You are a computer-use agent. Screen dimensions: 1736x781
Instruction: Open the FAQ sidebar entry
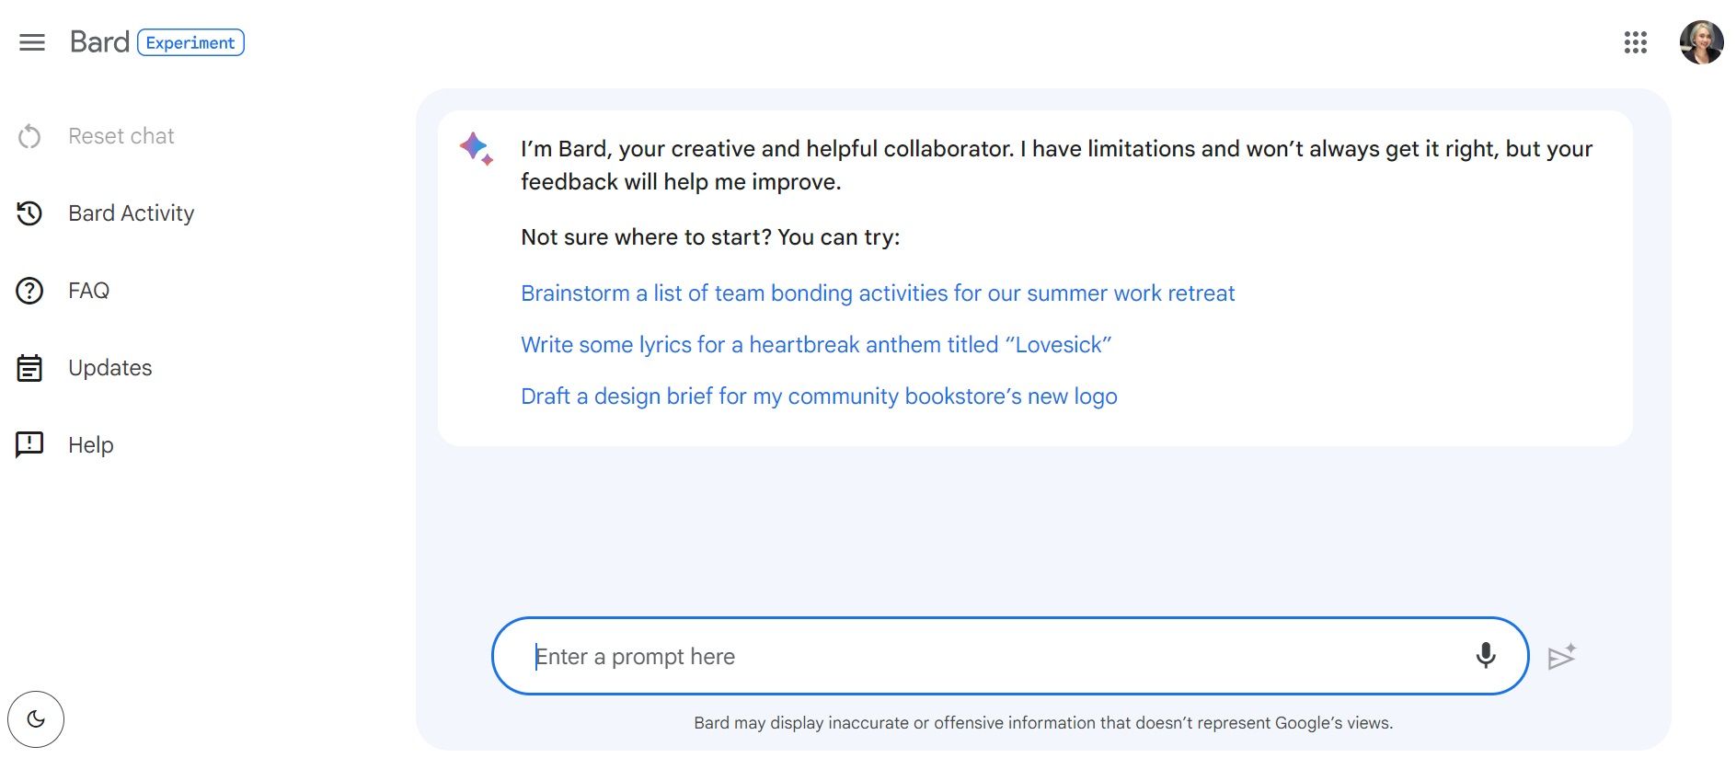point(88,291)
